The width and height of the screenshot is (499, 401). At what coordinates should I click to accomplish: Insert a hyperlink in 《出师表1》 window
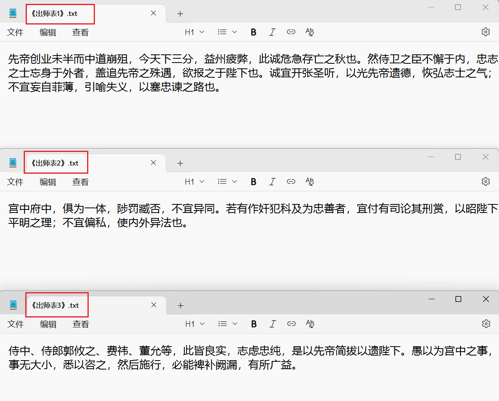(x=291, y=32)
